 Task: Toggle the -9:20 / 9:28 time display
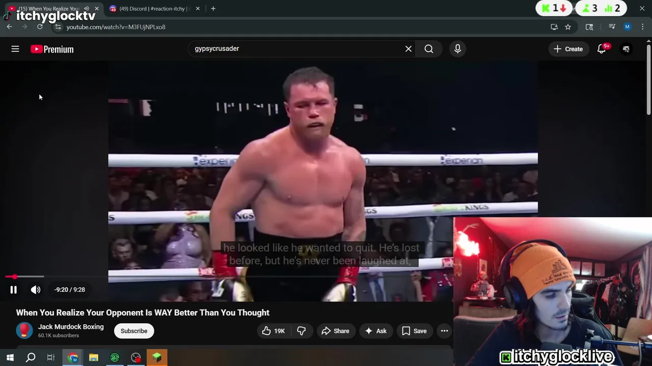(x=70, y=290)
